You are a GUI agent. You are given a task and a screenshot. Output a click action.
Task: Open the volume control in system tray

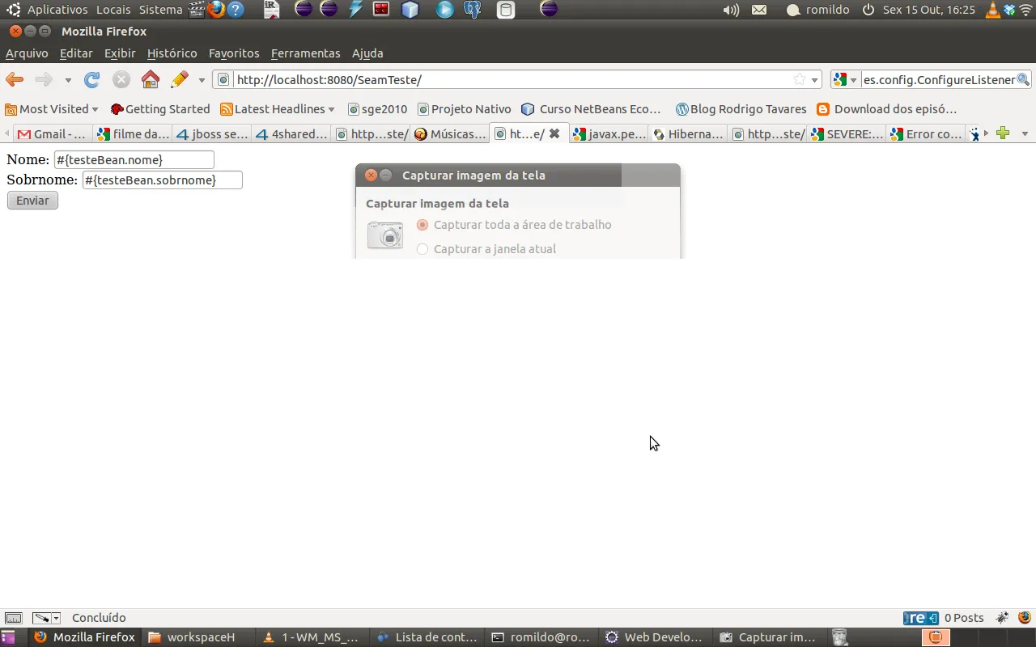click(x=731, y=10)
